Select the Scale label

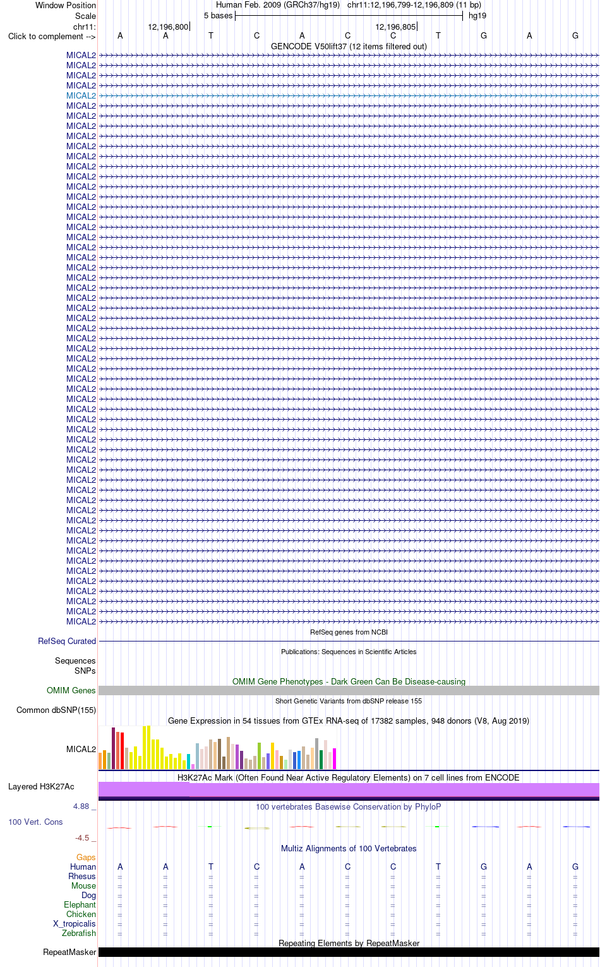tap(85, 16)
